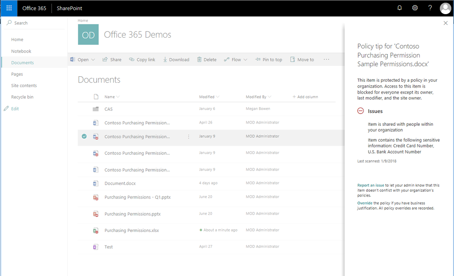Click Flow in the command bar
The image size is (454, 276).
[x=233, y=59]
